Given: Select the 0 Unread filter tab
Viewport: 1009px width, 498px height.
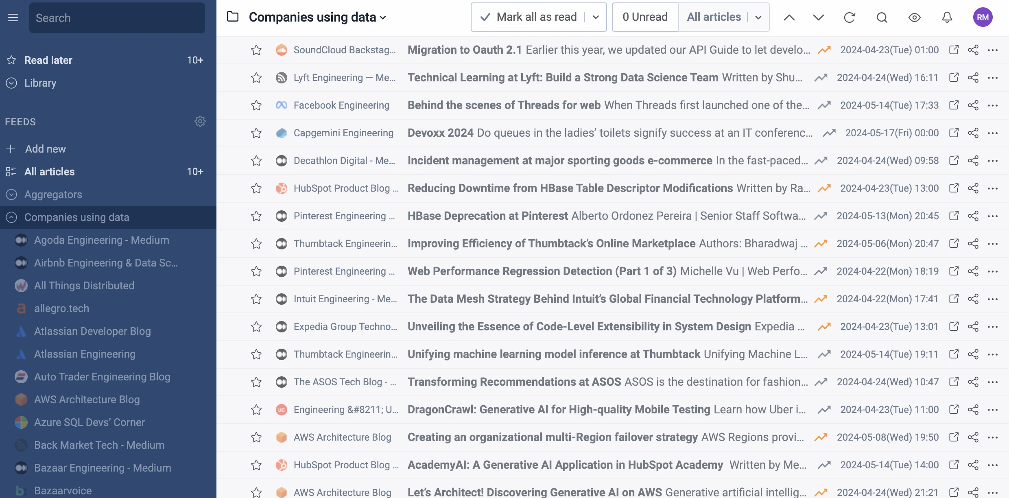Looking at the screenshot, I should 645,17.
